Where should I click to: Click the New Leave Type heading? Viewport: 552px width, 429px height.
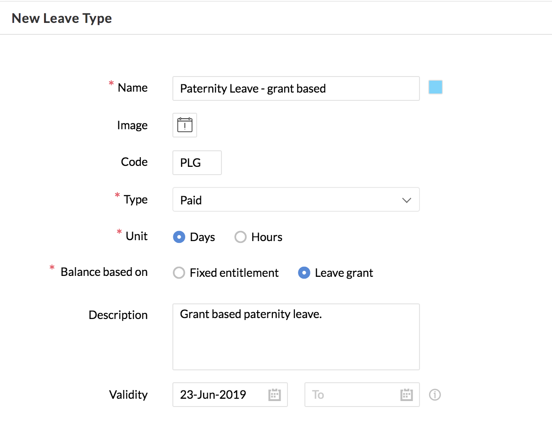click(x=62, y=18)
